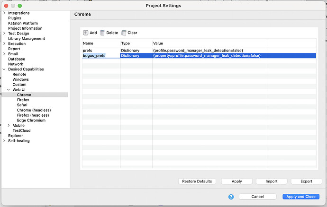Open Network settings

(x=16, y=64)
